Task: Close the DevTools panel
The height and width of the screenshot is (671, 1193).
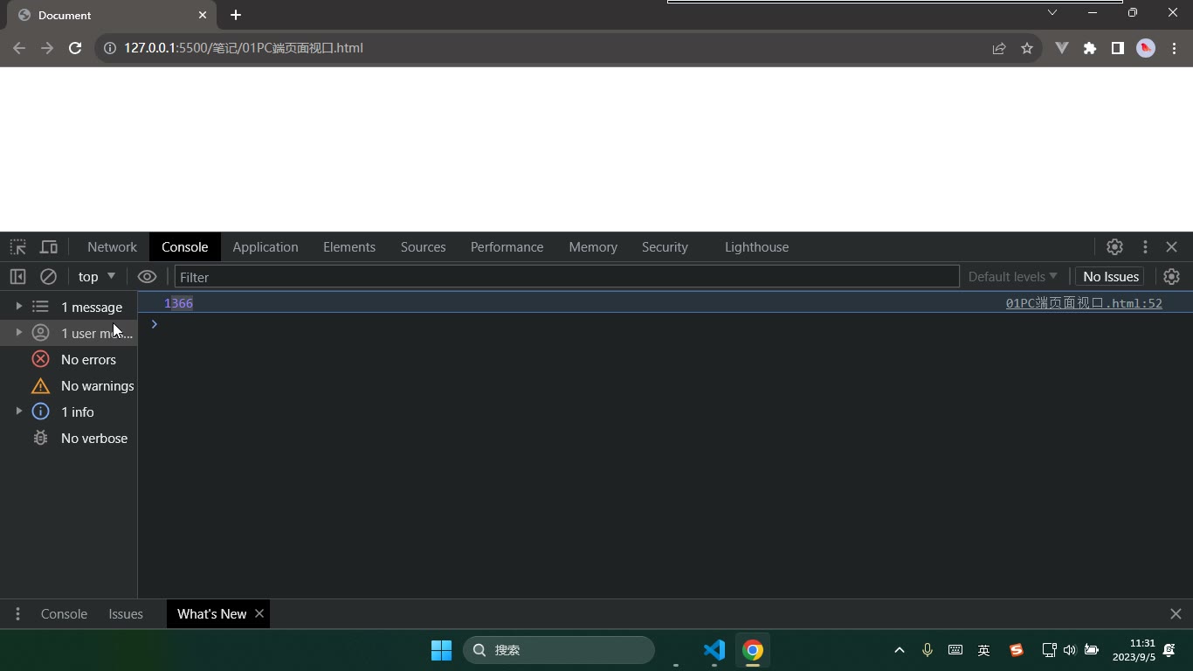Action: click(1172, 247)
